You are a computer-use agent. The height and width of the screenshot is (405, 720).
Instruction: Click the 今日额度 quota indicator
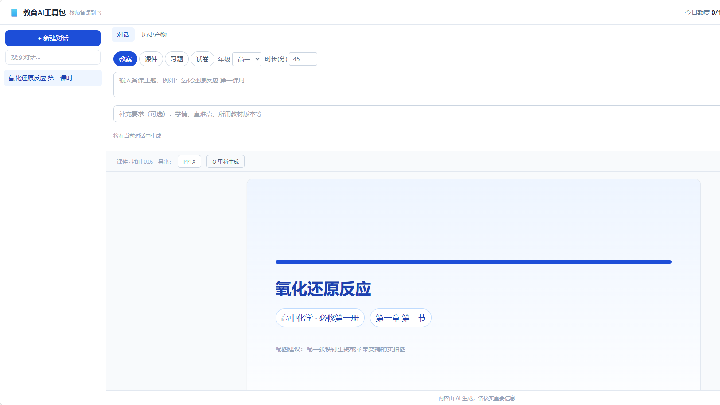point(702,12)
